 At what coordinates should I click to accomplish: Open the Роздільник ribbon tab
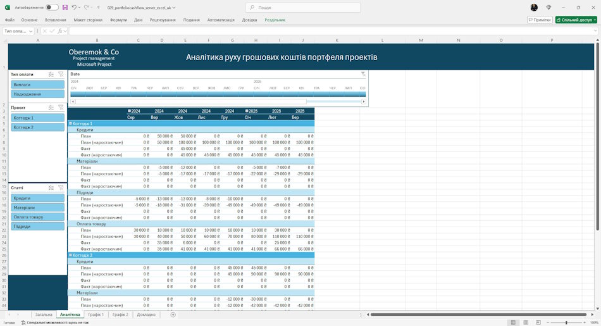pyautogui.click(x=275, y=20)
